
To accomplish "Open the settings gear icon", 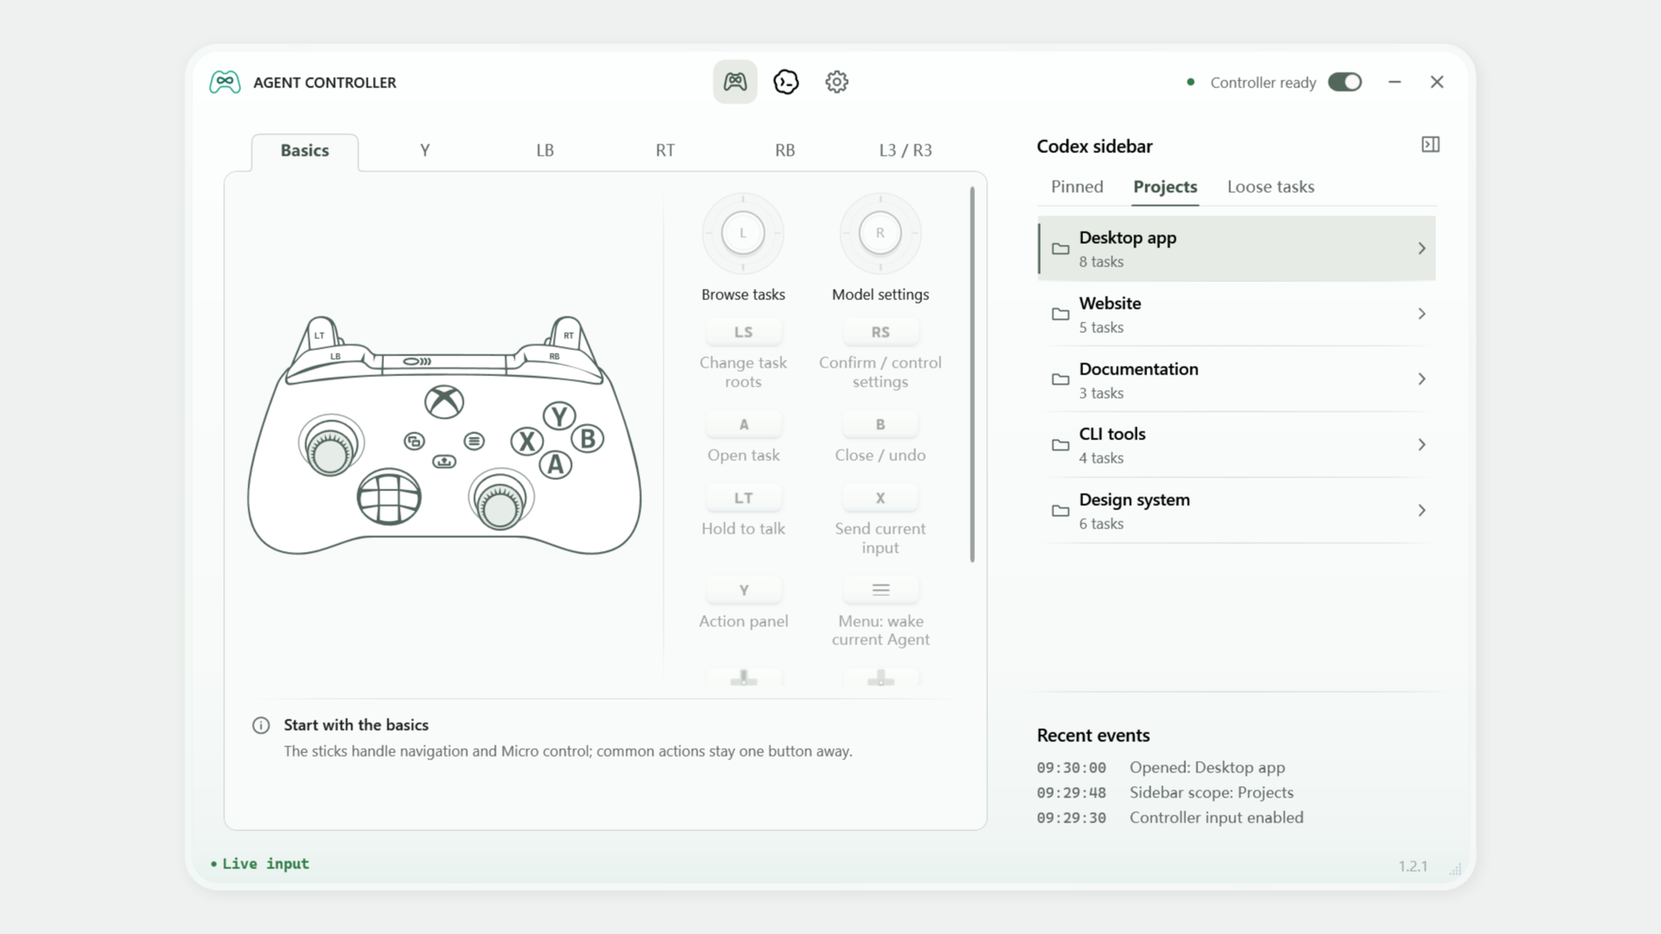I will pos(837,82).
